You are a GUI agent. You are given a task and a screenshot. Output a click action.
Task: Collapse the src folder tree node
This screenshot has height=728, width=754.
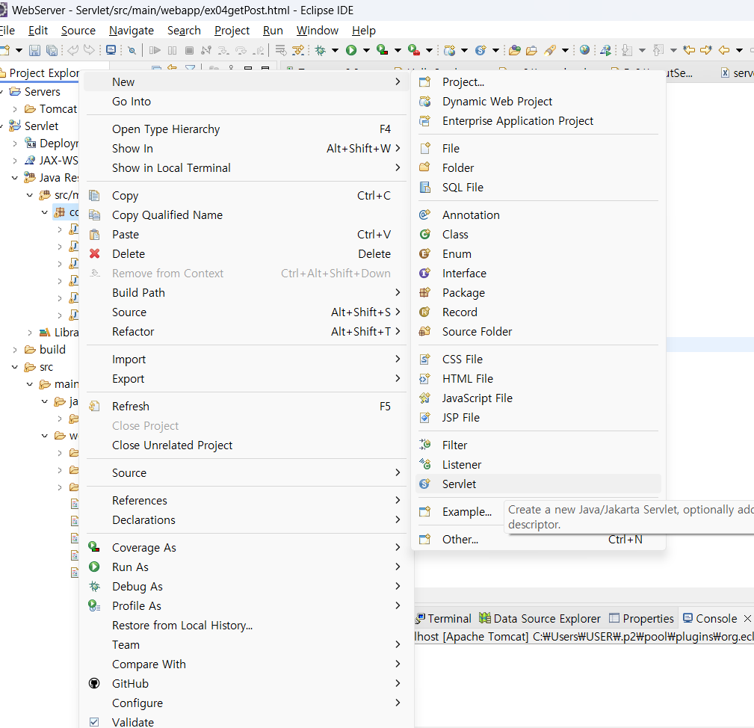[15, 367]
